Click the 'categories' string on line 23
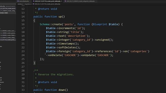This screenshot has width=166, height=93. [x=138, y=51]
